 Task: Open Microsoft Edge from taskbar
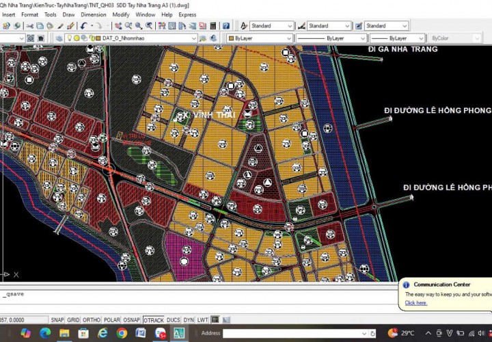click(x=45, y=333)
